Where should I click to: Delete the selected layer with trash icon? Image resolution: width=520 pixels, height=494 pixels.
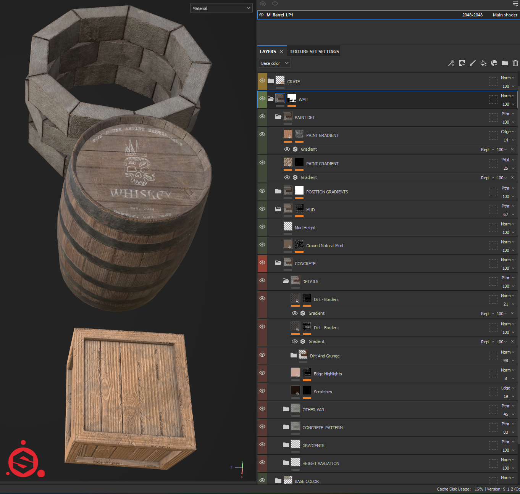click(515, 63)
